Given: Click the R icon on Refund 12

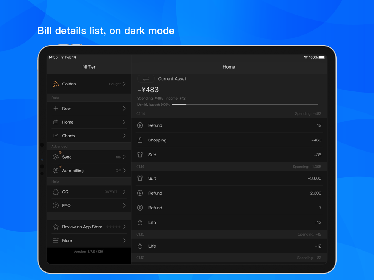Looking at the screenshot, I should tap(140, 125).
